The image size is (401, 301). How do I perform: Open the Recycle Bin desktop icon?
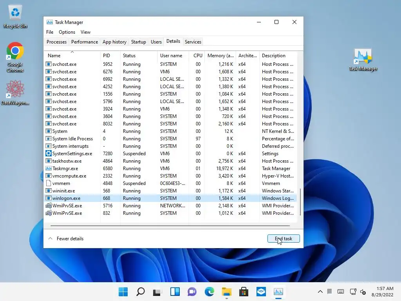click(x=15, y=16)
